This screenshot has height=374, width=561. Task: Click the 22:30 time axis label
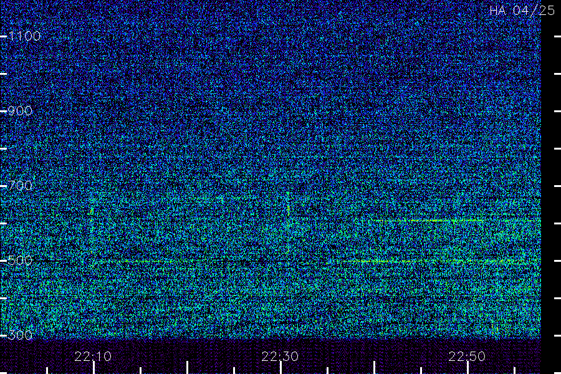pyautogui.click(x=280, y=357)
